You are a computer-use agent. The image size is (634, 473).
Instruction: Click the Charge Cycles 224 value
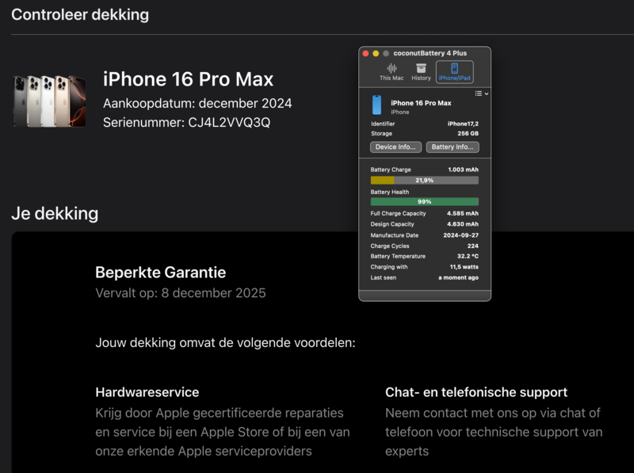(473, 246)
